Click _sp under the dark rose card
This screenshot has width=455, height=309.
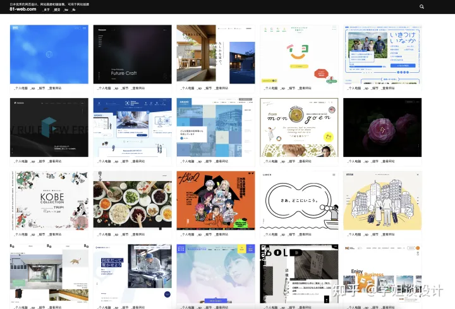[366, 161]
